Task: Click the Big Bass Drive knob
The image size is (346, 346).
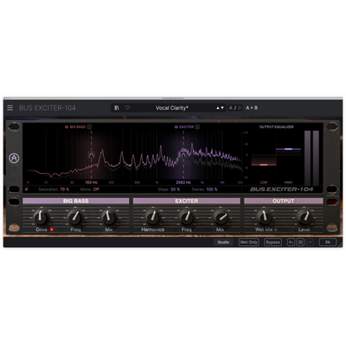Action: (42, 217)
